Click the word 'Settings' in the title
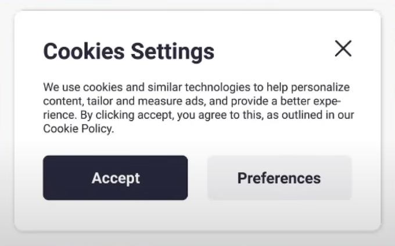395x246 pixels. (x=172, y=52)
